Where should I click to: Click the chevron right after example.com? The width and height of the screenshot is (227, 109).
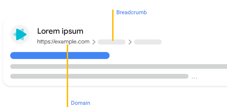[x=94, y=42]
